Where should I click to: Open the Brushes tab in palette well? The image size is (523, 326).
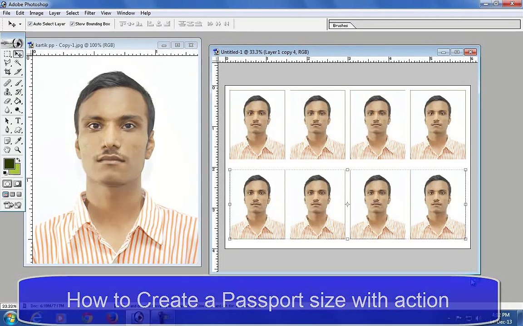click(340, 25)
